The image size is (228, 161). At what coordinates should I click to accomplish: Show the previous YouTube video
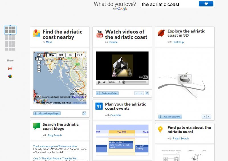(137, 93)
